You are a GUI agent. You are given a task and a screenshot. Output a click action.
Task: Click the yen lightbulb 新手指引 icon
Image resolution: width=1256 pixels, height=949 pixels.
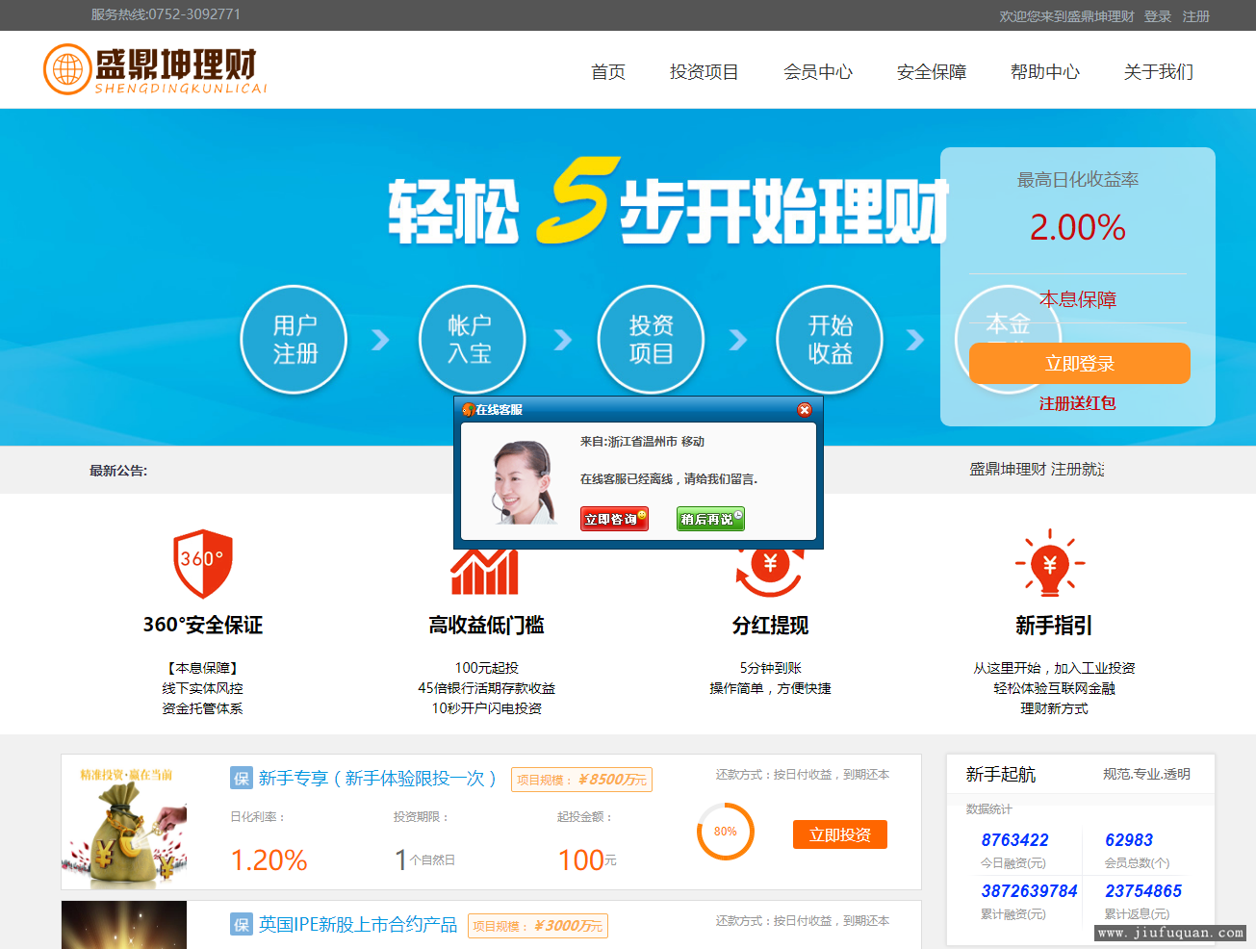(x=1050, y=563)
